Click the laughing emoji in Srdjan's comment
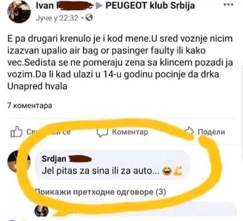The image size is (243, 221). coord(167,171)
